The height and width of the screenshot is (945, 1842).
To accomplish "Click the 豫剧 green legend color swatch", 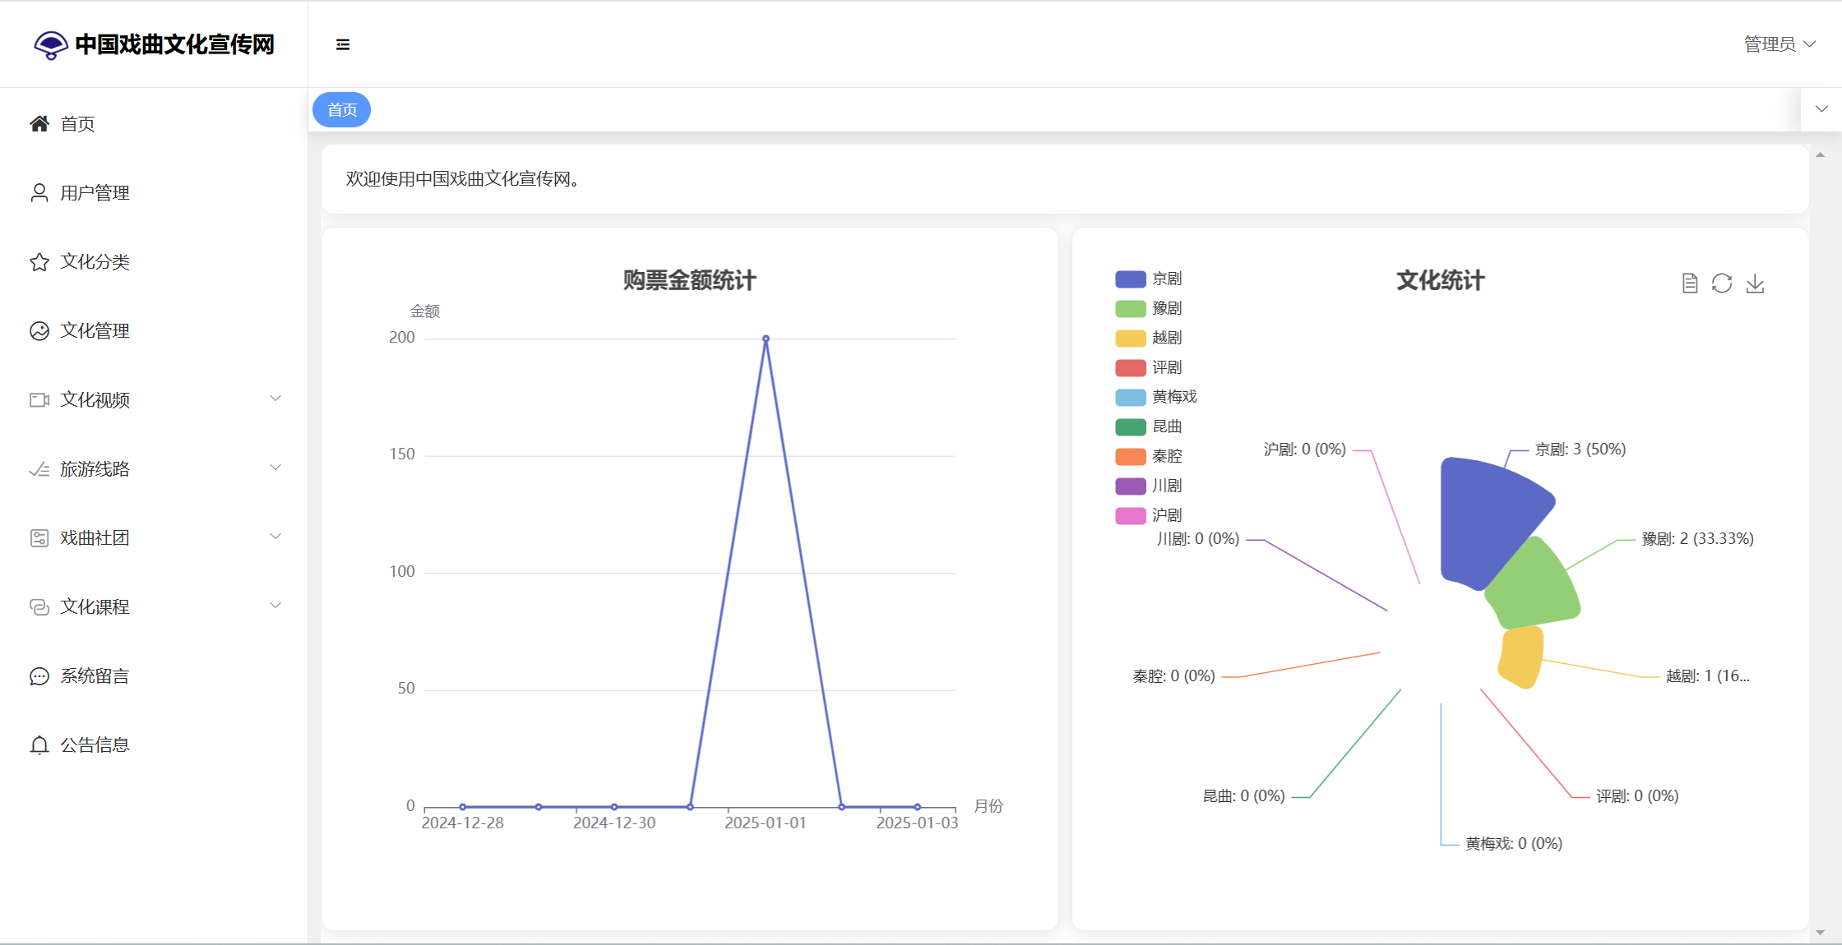I will click(x=1130, y=309).
